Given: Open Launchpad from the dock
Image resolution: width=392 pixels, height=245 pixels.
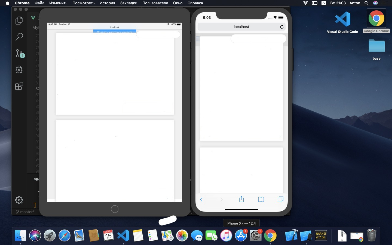Looking at the screenshot, I should click(x=50, y=235).
